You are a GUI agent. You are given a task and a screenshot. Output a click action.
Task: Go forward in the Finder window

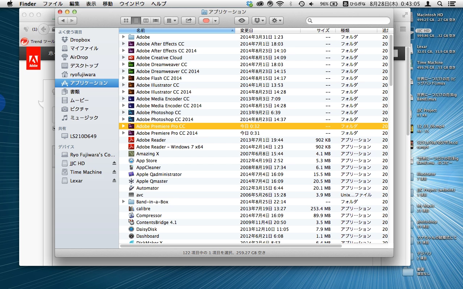click(72, 21)
